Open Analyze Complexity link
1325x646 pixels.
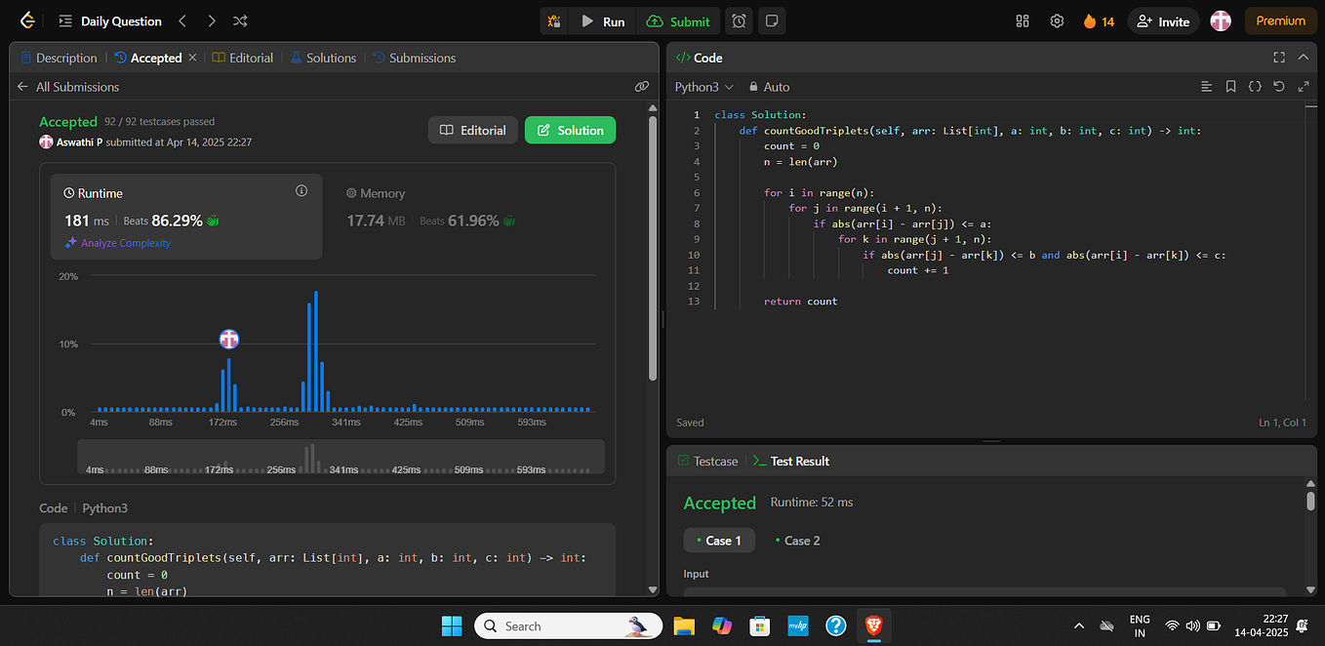123,243
